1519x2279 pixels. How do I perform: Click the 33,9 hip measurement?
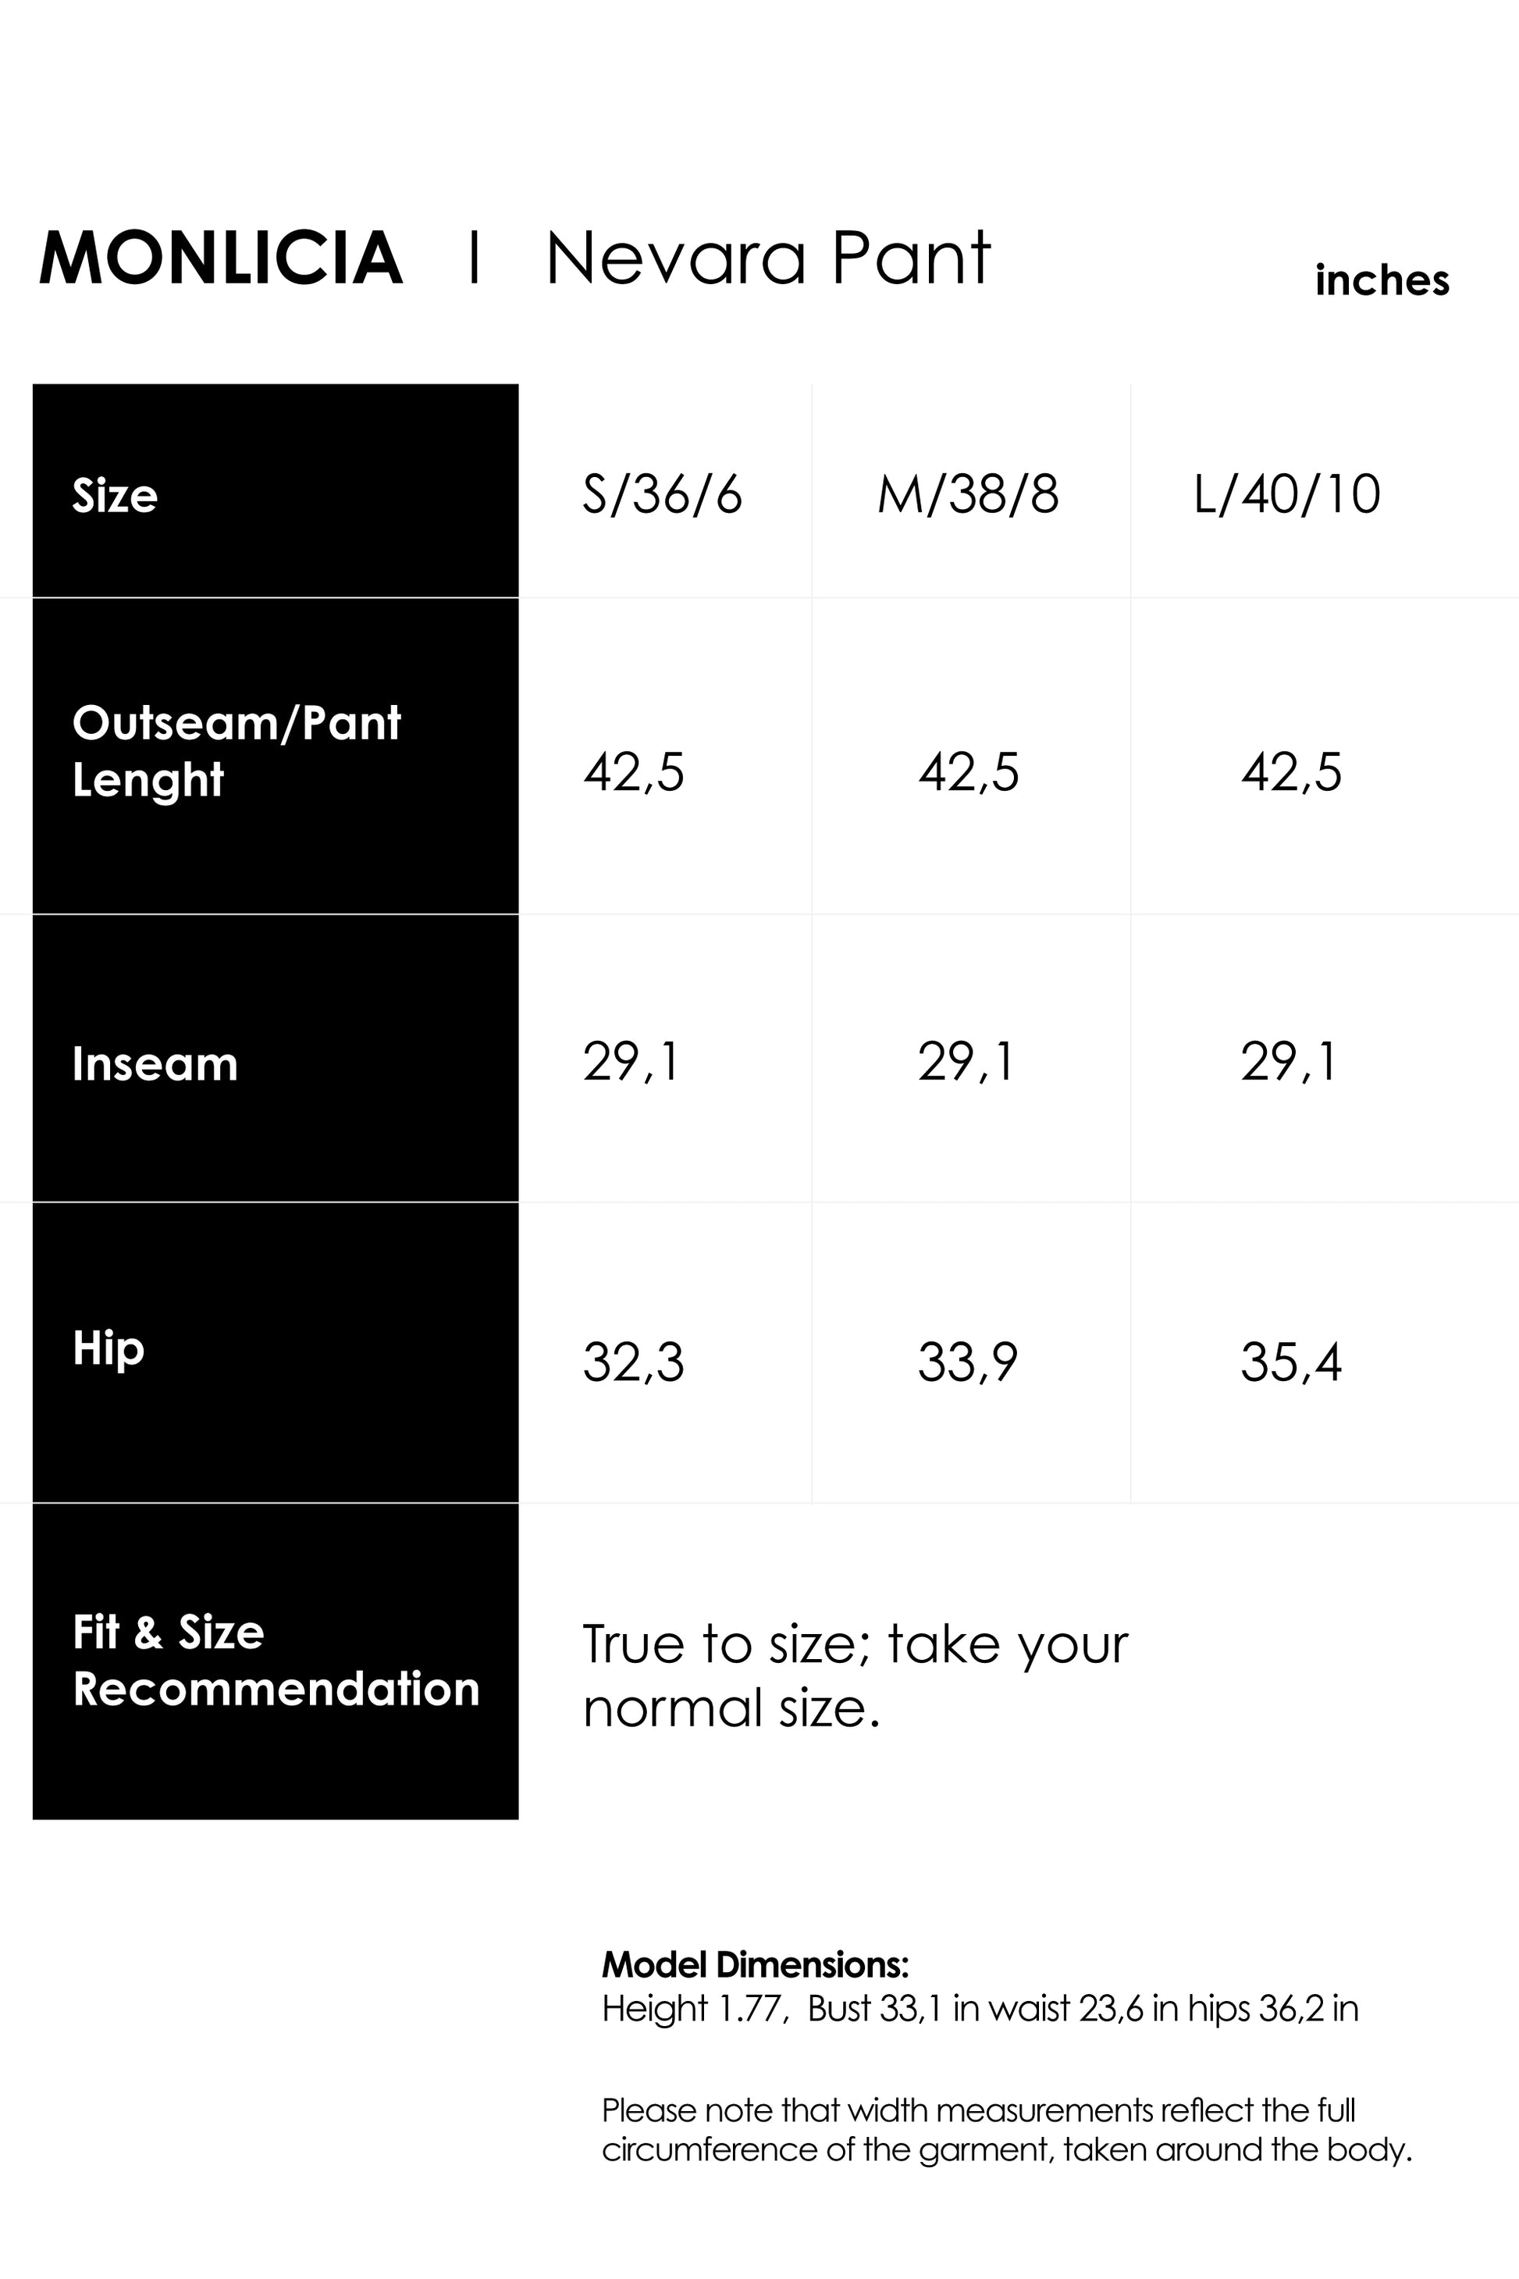968,1362
